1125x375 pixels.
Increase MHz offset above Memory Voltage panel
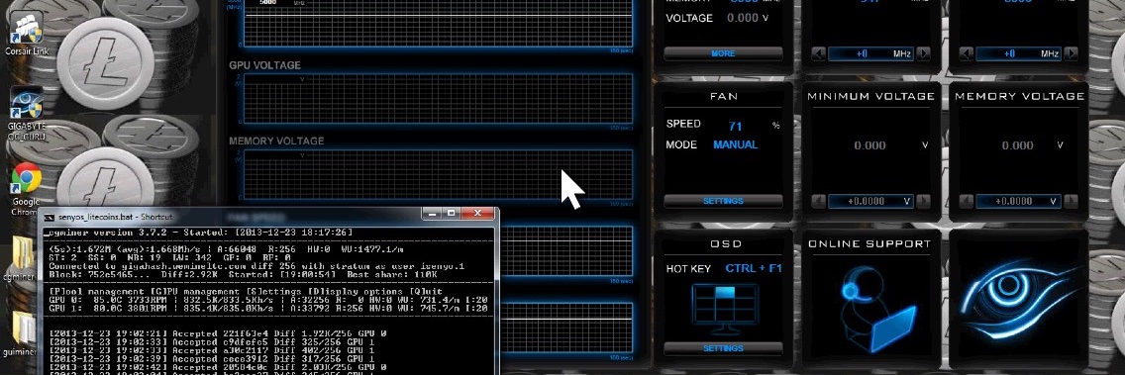coord(1072,53)
